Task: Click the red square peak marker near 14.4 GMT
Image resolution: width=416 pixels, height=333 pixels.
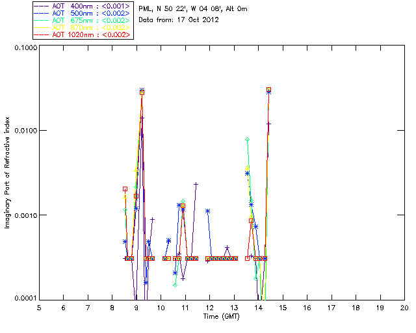Action: [268, 90]
